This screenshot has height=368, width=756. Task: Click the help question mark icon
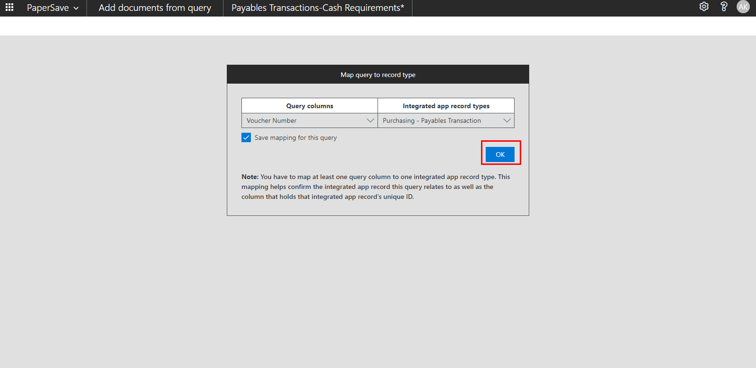pos(723,7)
